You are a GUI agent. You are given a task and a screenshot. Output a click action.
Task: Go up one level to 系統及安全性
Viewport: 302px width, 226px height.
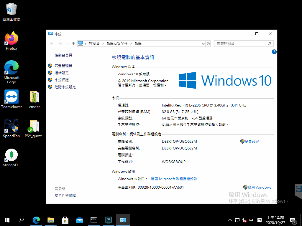click(73, 44)
